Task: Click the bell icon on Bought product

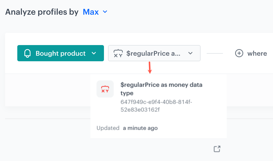Action: pos(27,53)
